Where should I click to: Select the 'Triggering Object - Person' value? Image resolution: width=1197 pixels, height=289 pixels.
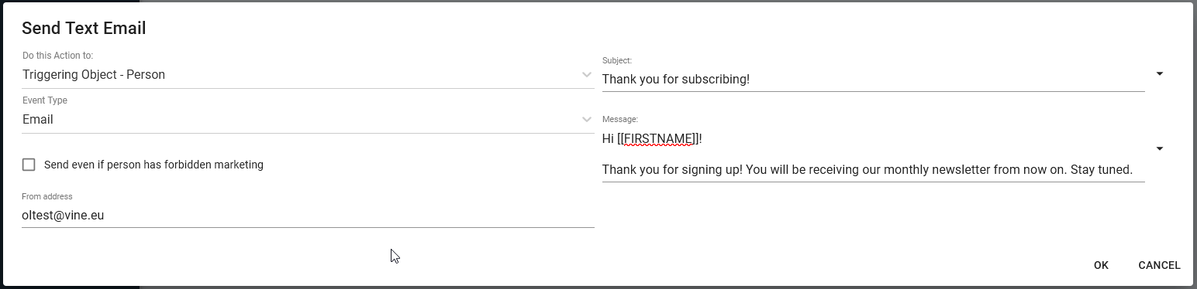[x=94, y=75]
